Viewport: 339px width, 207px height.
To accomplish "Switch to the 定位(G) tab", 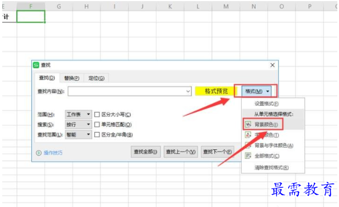I will [97, 78].
